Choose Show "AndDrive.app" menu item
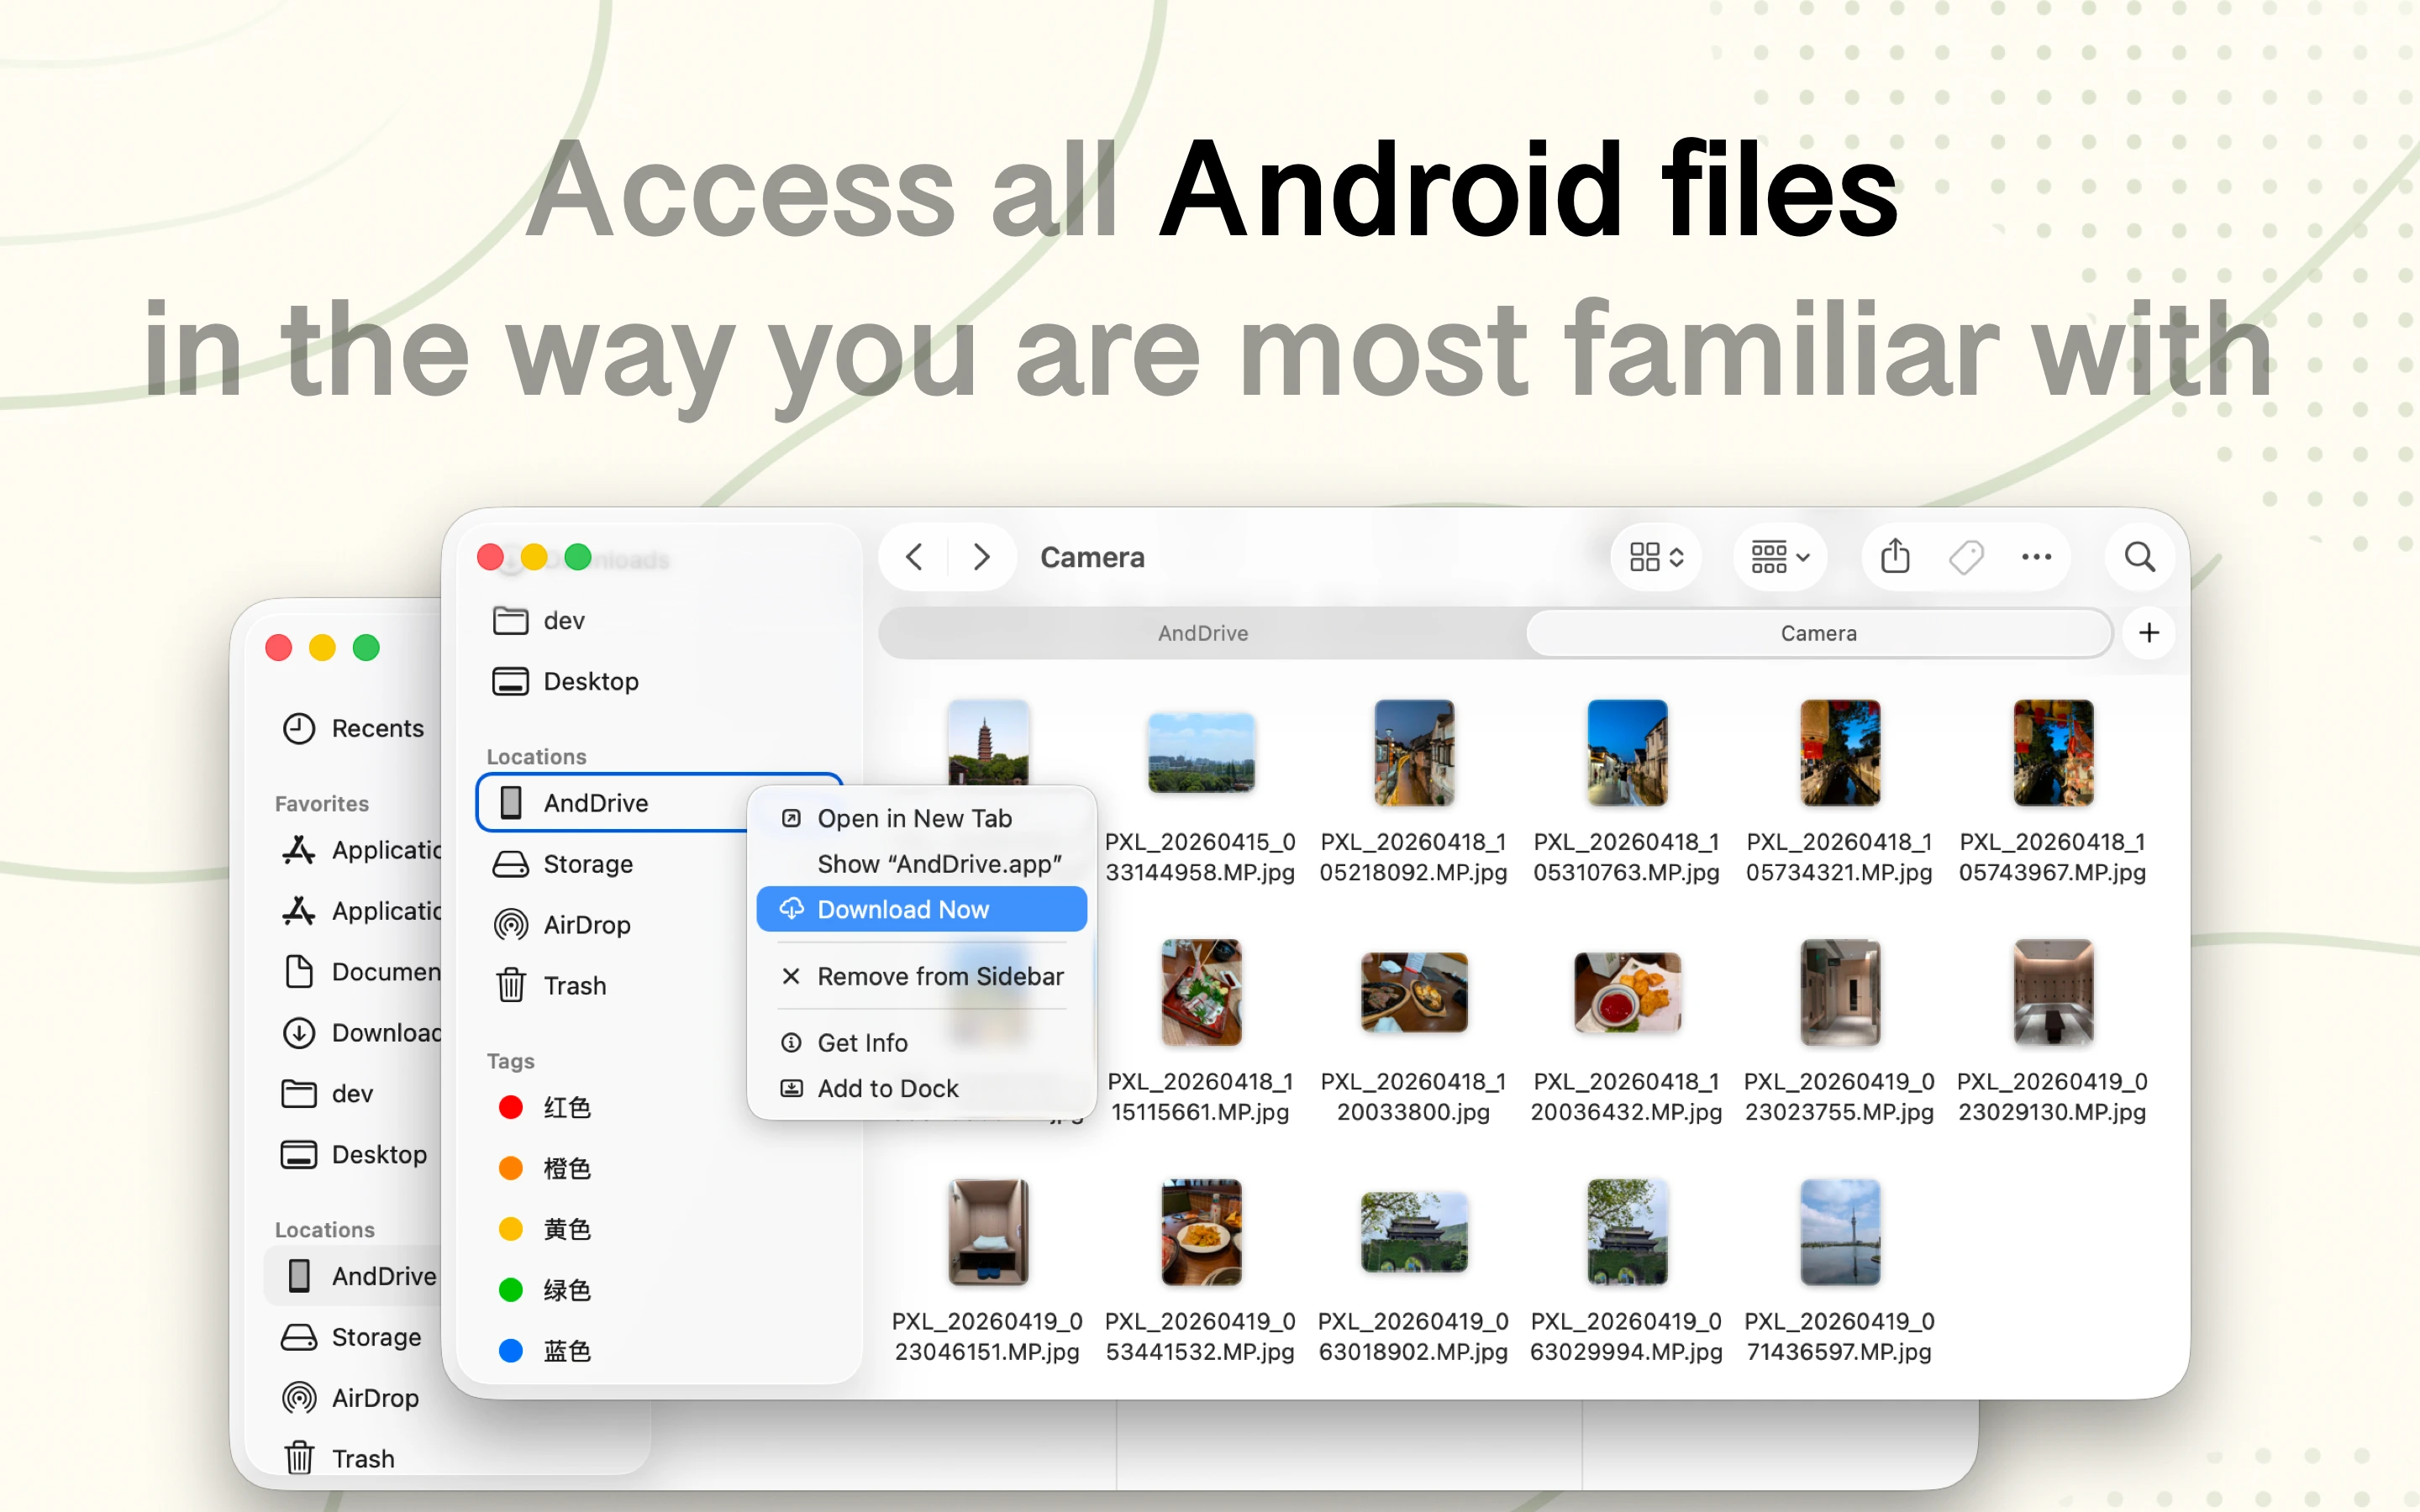Image resolution: width=2420 pixels, height=1512 pixels. pyautogui.click(x=921, y=864)
